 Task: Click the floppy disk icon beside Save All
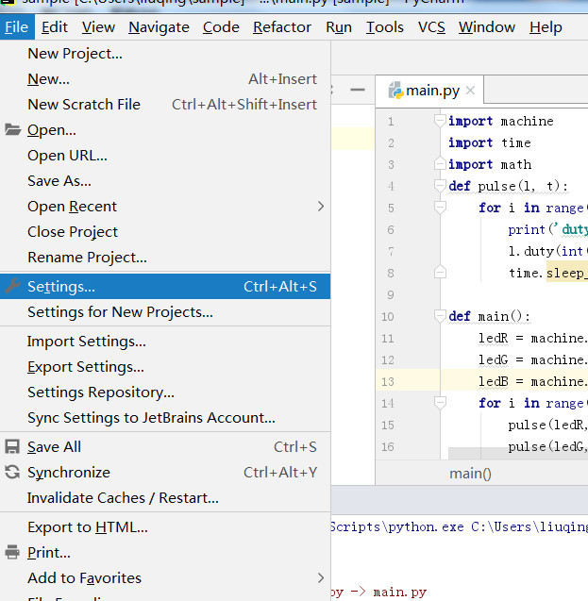point(12,447)
